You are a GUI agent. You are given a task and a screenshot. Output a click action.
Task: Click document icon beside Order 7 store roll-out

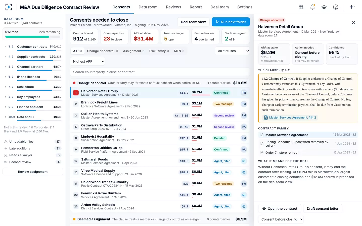[x=262, y=152]
